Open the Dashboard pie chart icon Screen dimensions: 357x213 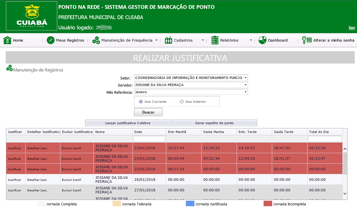262,40
